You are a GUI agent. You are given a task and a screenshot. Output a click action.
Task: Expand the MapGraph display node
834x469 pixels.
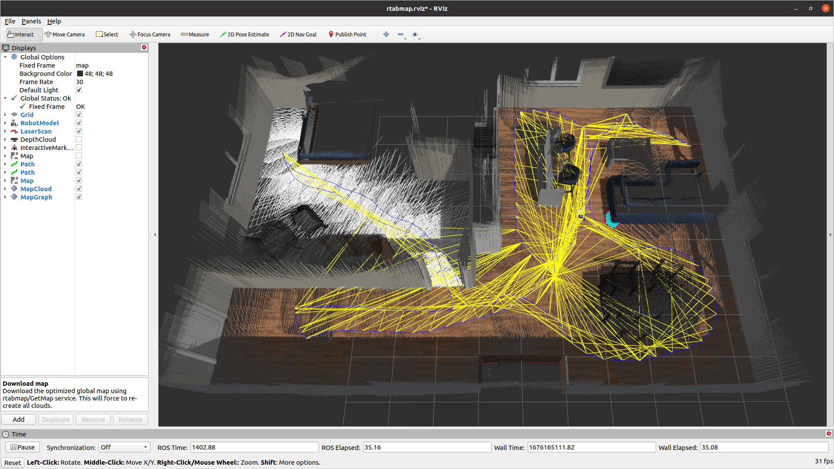click(5, 197)
